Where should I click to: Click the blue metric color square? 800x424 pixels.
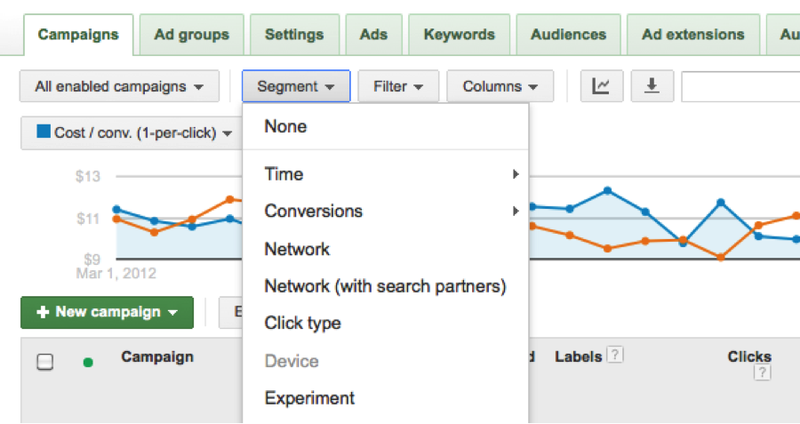coord(43,132)
